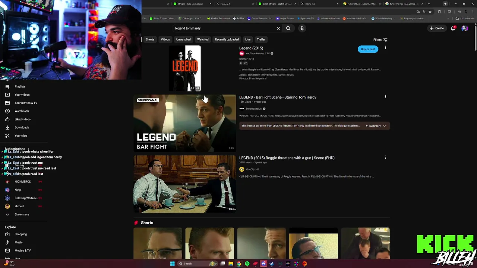Open the options menu for the Reggie threatens video
The image size is (477, 268).
(x=386, y=157)
